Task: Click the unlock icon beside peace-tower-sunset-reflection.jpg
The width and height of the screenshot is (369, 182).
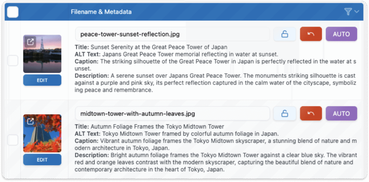Action: tap(285, 34)
